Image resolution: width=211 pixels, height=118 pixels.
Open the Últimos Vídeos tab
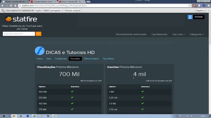[91, 59]
